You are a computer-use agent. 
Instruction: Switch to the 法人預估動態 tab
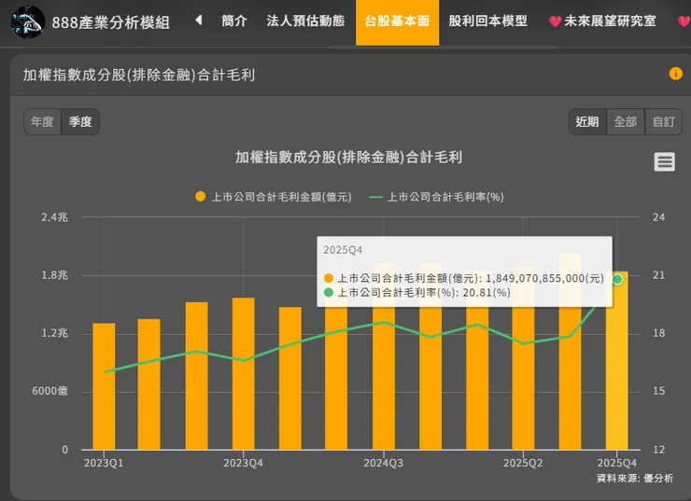click(x=305, y=21)
